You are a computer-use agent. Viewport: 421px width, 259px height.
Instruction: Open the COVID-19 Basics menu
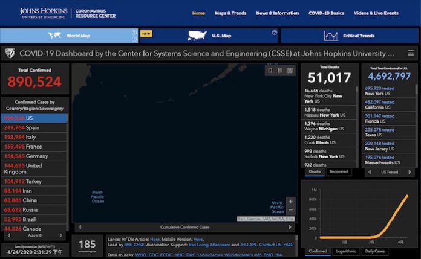tap(326, 13)
